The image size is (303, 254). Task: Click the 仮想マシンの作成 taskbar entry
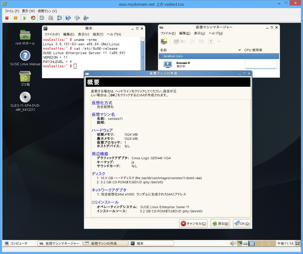[106, 243]
